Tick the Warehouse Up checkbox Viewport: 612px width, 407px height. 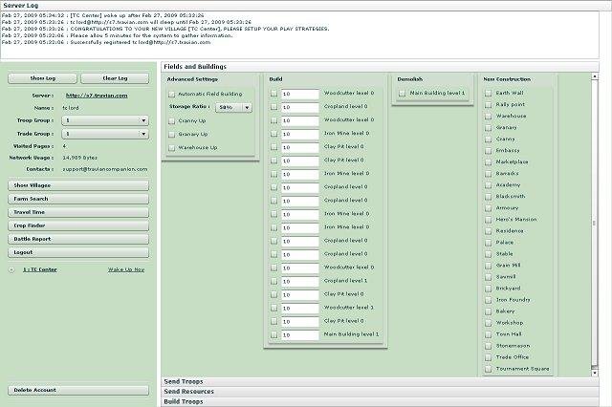(171, 148)
